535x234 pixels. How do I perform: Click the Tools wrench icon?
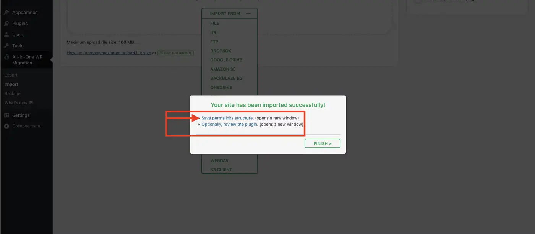(x=6, y=46)
